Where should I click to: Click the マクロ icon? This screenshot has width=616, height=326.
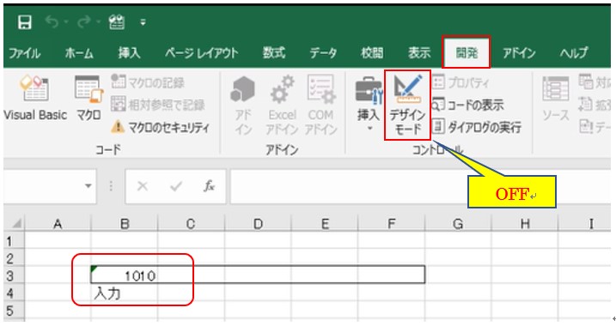coord(88,98)
